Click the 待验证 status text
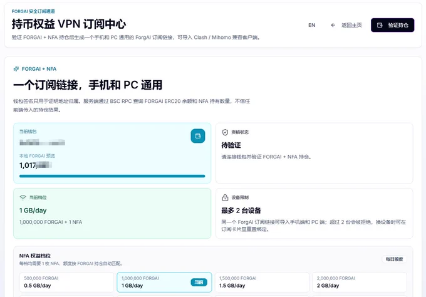Viewport: 426px width, 297px height. click(231, 145)
